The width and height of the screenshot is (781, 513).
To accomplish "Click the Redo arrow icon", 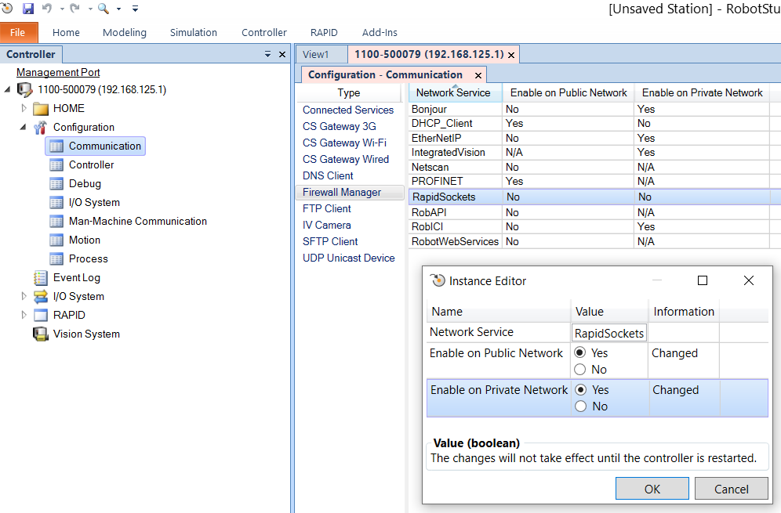I will (x=74, y=8).
